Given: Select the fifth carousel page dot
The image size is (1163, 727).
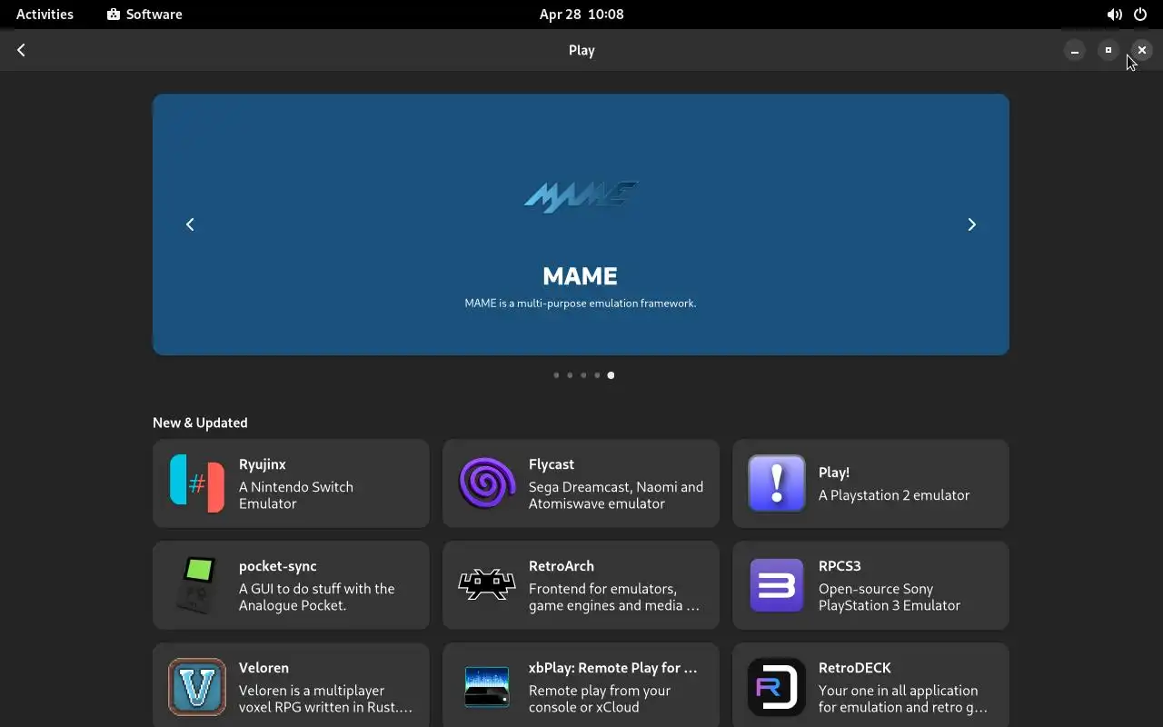Looking at the screenshot, I should [x=611, y=375].
